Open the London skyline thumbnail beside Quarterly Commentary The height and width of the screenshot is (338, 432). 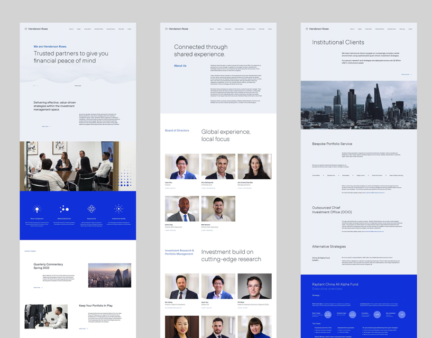pos(109,275)
